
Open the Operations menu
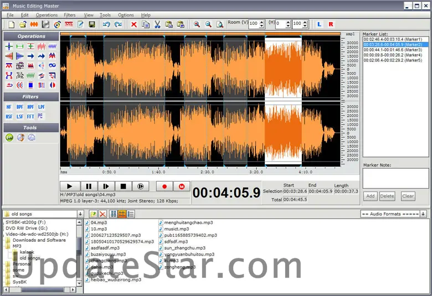click(47, 15)
